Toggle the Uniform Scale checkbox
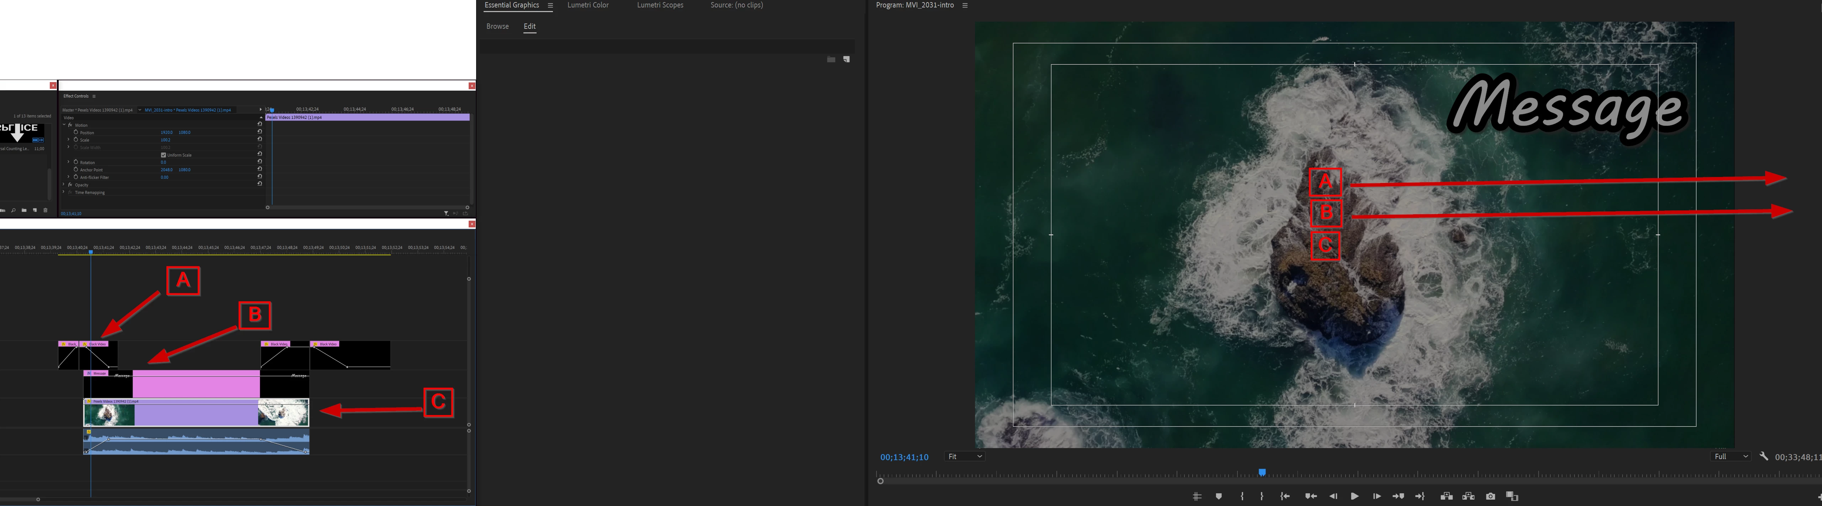Image resolution: width=1822 pixels, height=506 pixels. click(x=163, y=155)
